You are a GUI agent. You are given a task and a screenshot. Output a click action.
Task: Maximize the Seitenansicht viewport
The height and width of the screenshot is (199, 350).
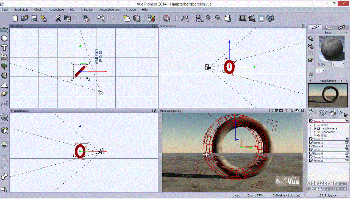(x=302, y=26)
